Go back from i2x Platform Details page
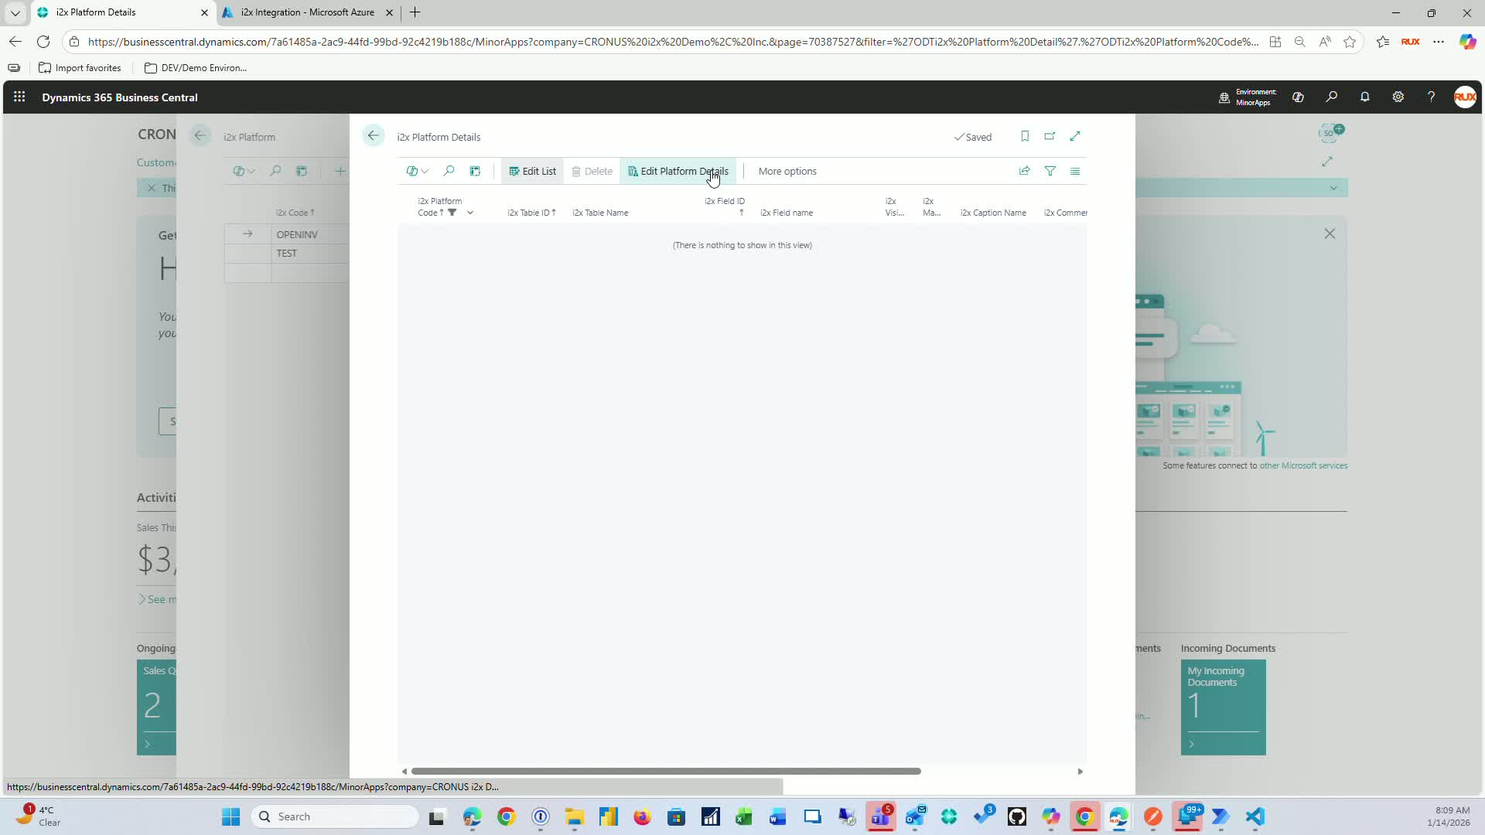The height and width of the screenshot is (835, 1485). (373, 136)
